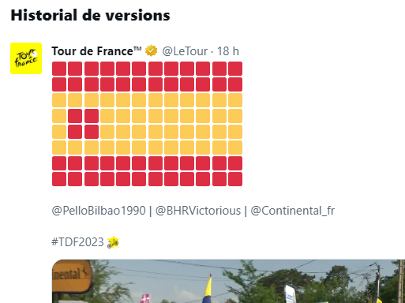Click the bottom-right red square emoji
The height and width of the screenshot is (303, 405).
tap(235, 179)
